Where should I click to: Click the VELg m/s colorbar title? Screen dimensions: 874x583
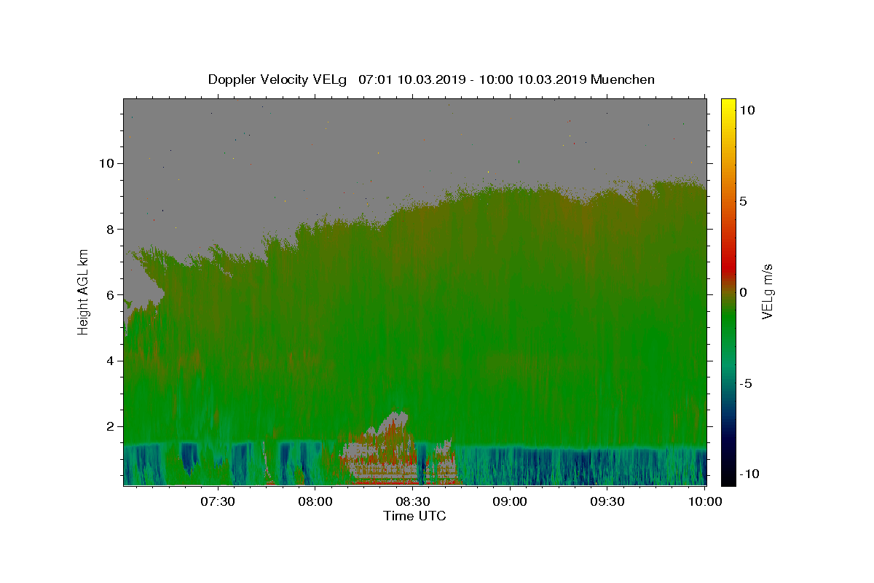[768, 292]
